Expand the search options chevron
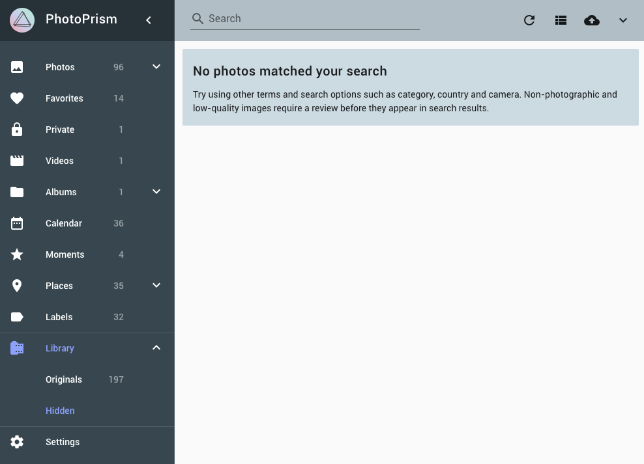 [622, 20]
